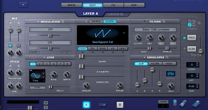
Task: Click the play button at top left
Action: (23, 5)
